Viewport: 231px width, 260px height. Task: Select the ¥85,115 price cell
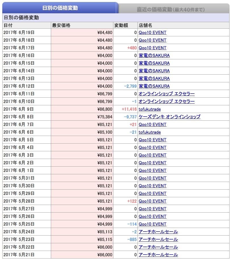click(82, 240)
